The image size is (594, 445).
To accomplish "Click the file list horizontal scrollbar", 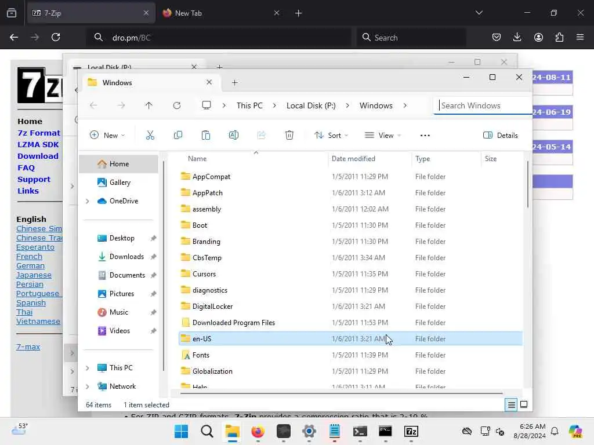I will [x=341, y=393].
